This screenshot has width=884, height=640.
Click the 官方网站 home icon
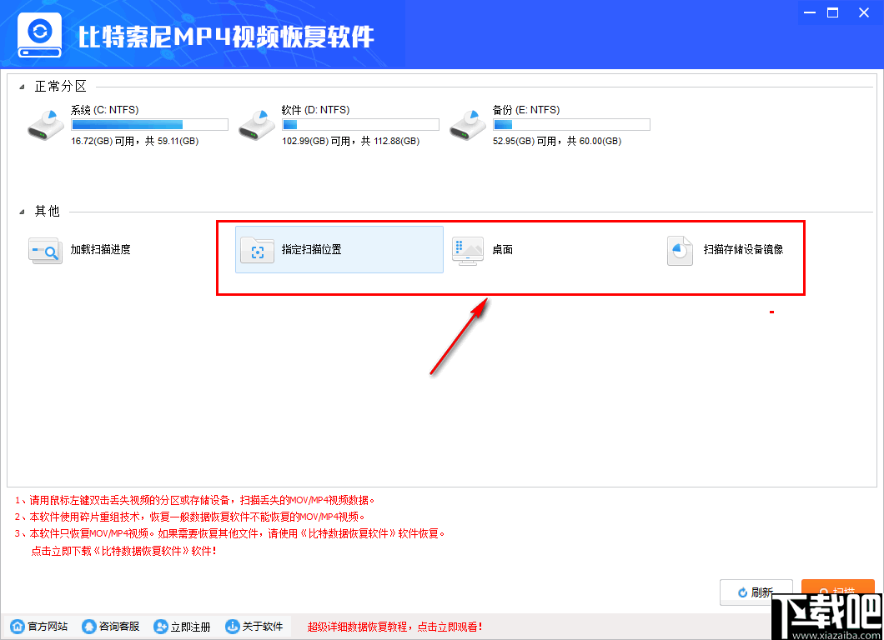pyautogui.click(x=18, y=626)
